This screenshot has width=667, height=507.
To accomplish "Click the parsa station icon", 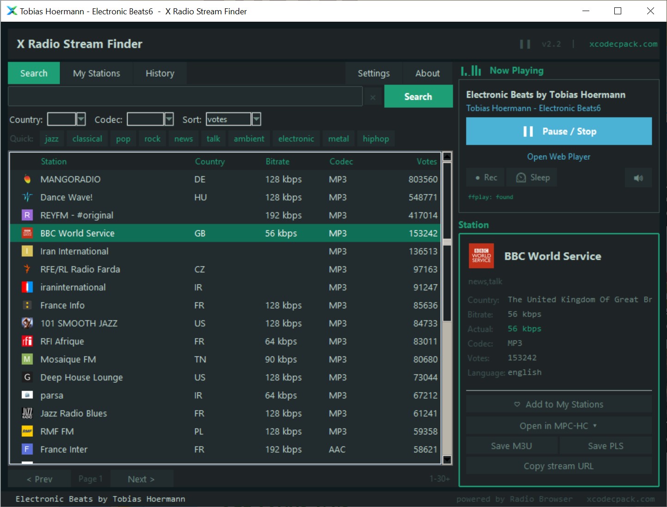I will pyautogui.click(x=27, y=395).
